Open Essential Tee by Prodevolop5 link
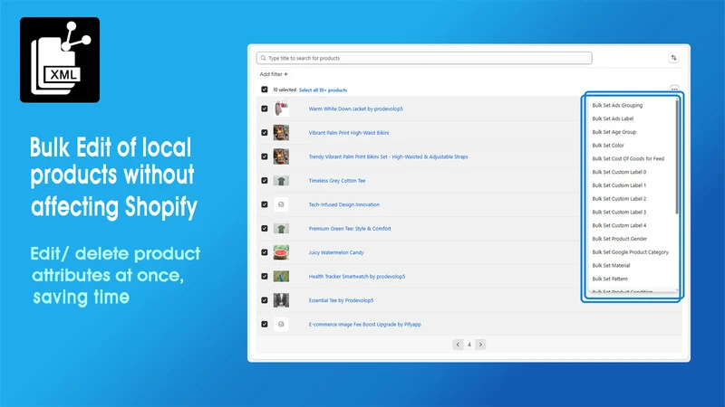Screen dimensions: 725x407 tap(342, 300)
